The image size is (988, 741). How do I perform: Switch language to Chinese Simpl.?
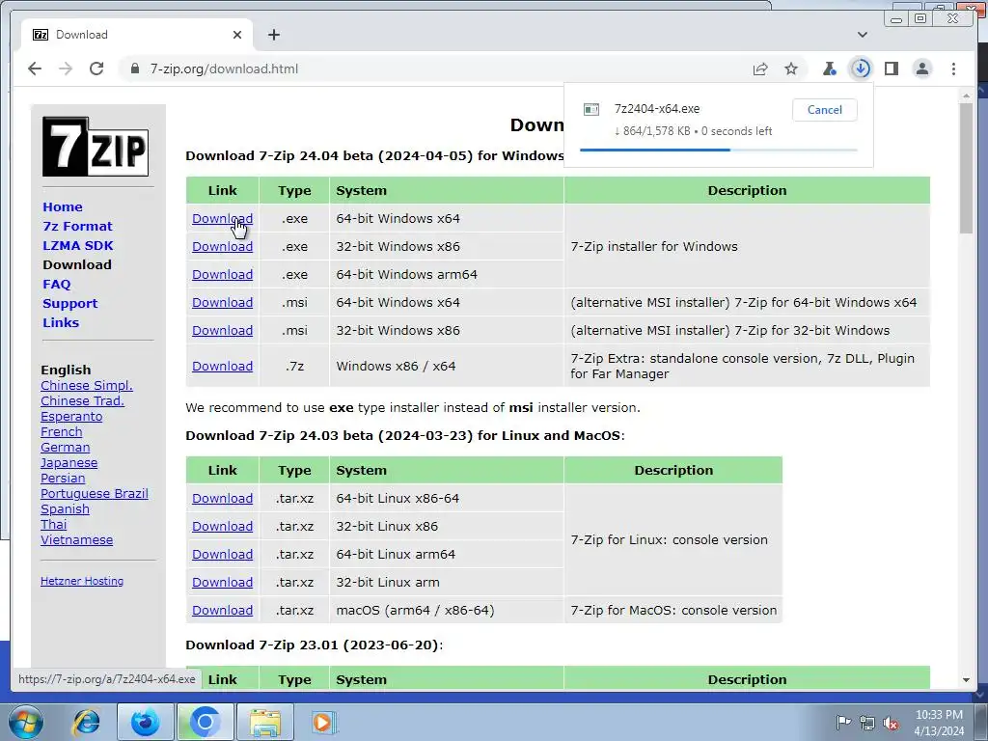pos(87,386)
